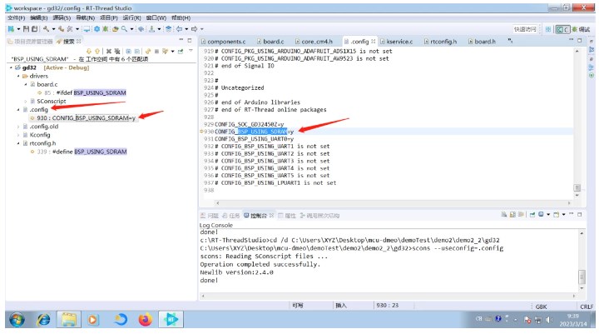Open the dropdown next to the download icon
Viewport: 604px width, 334px height.
tap(159, 29)
